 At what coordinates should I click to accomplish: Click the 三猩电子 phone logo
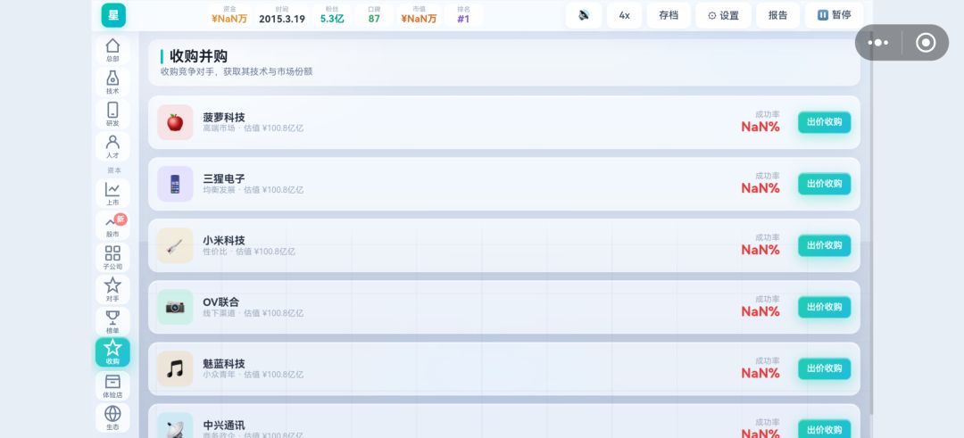coord(175,184)
